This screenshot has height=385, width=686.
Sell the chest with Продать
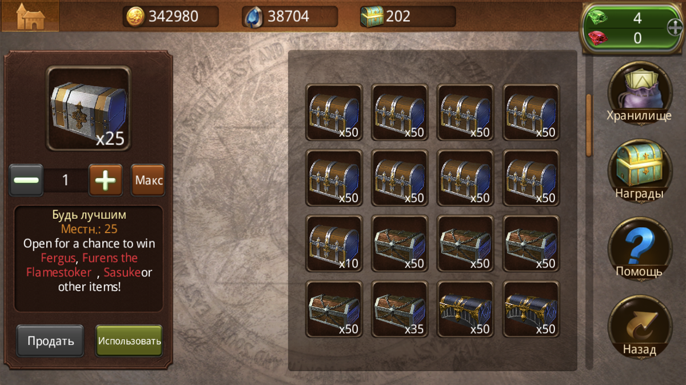coord(50,341)
